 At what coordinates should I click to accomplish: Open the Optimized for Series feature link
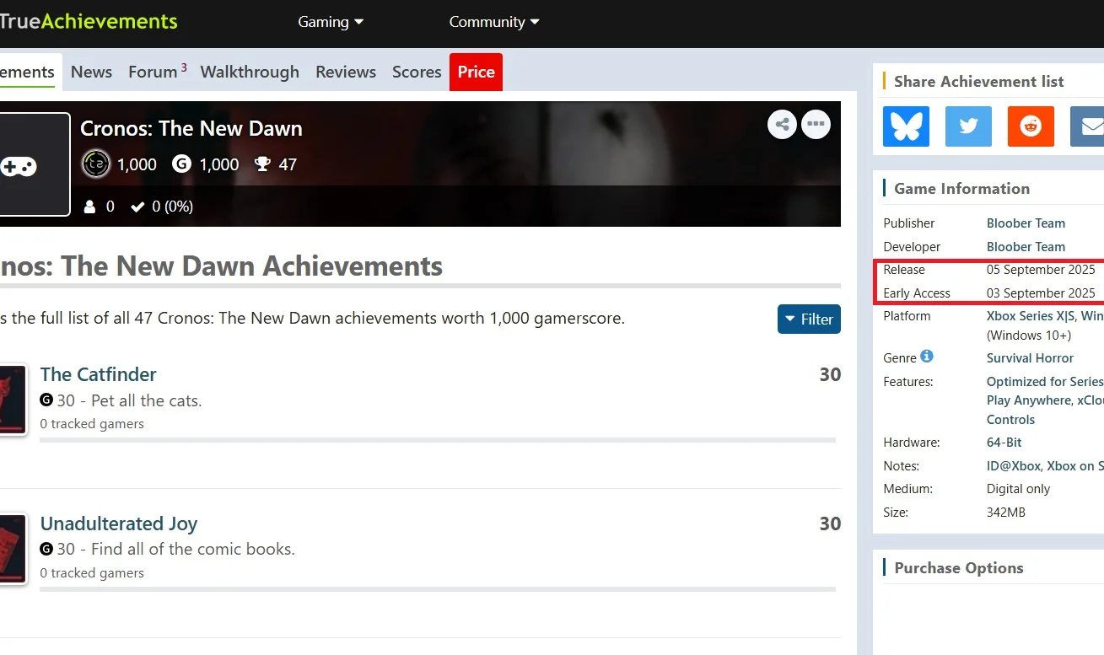[x=1045, y=382]
